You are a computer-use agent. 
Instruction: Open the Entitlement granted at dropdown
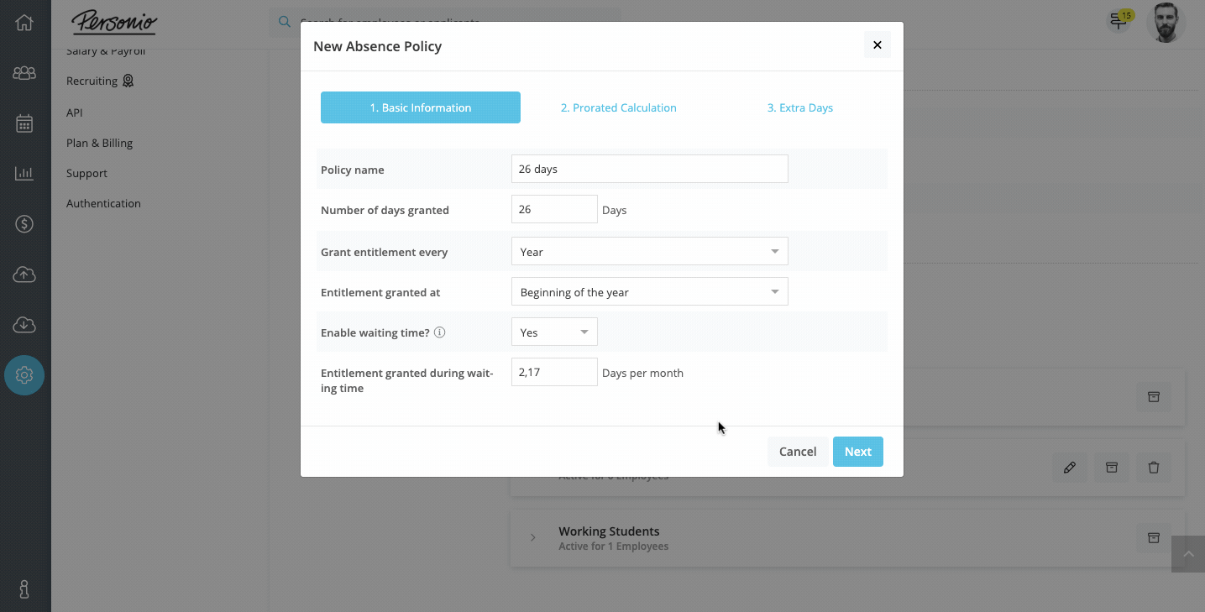coord(649,292)
